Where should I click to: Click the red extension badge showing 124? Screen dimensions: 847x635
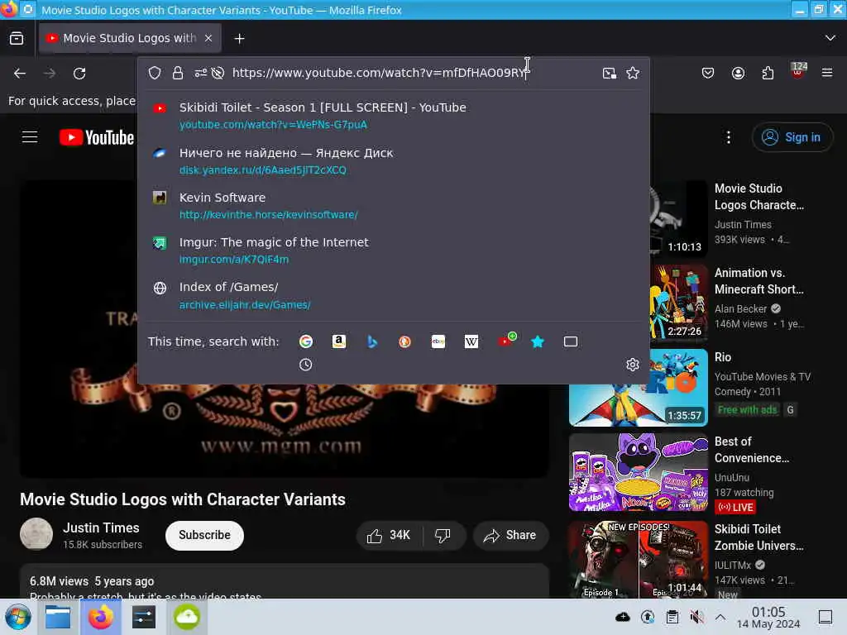[798, 71]
